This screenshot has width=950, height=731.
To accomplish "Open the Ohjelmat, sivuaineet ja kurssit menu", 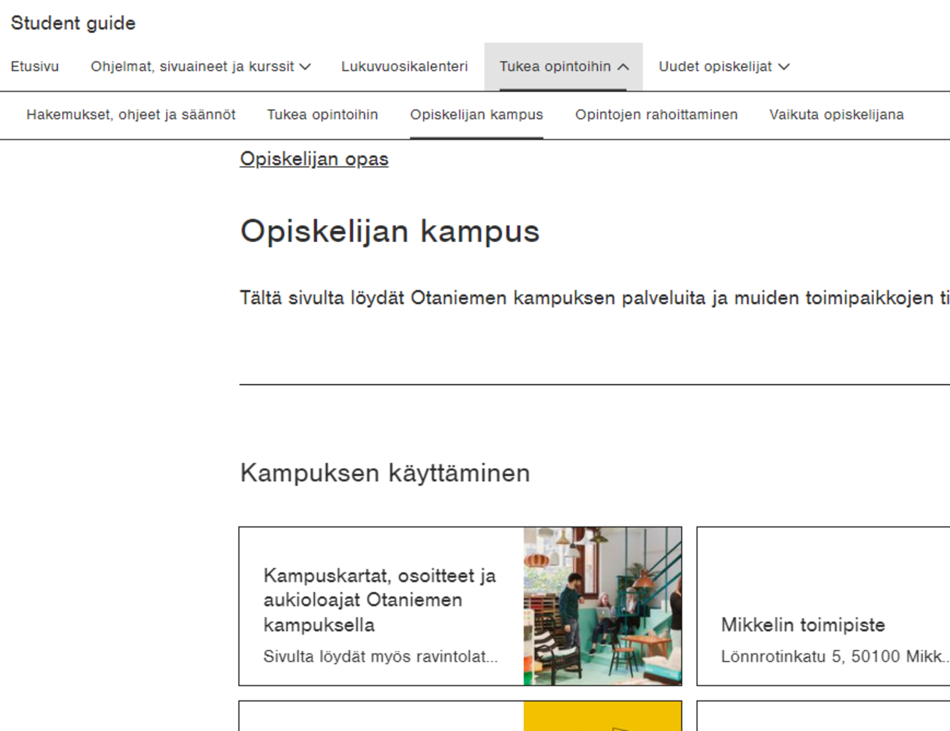I will point(192,67).
